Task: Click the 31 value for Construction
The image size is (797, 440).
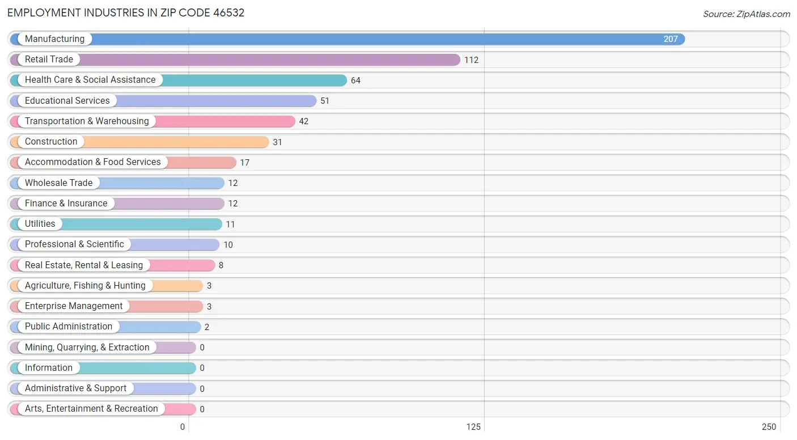Action: [x=277, y=142]
